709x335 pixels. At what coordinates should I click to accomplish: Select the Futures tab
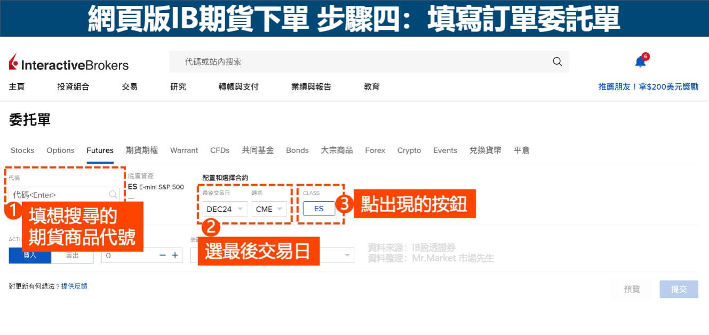[x=100, y=150]
